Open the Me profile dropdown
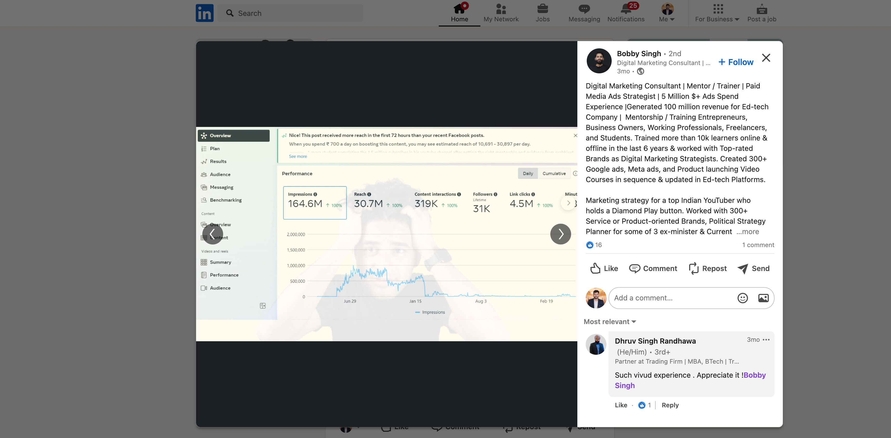 (667, 13)
